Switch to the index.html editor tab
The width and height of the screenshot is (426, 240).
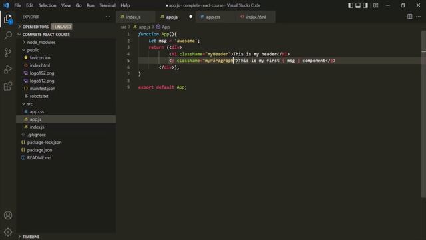click(x=256, y=17)
